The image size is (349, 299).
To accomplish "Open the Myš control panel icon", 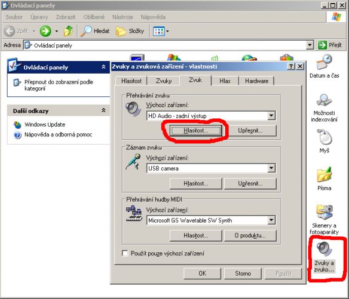I will (324, 141).
